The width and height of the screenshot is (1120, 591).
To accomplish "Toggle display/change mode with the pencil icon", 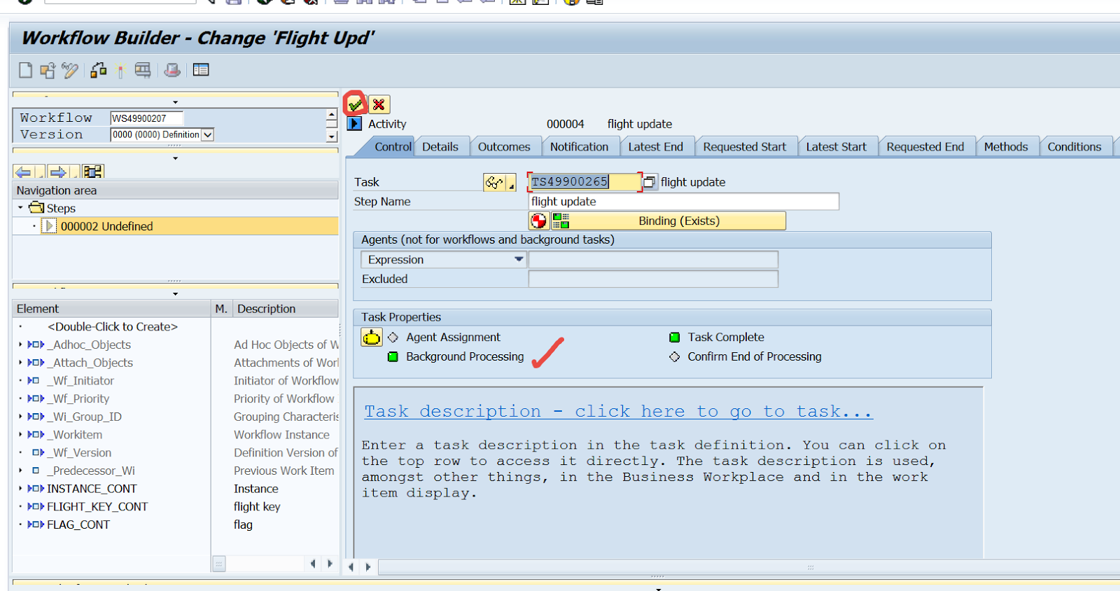I will [x=70, y=70].
